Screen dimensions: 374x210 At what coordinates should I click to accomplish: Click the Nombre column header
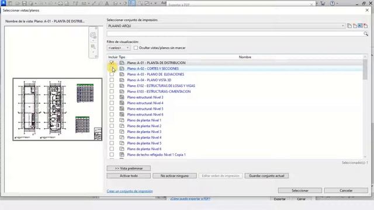coord(245,57)
